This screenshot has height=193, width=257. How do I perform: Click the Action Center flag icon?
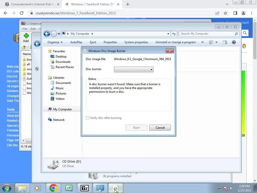pyautogui.click(x=226, y=188)
